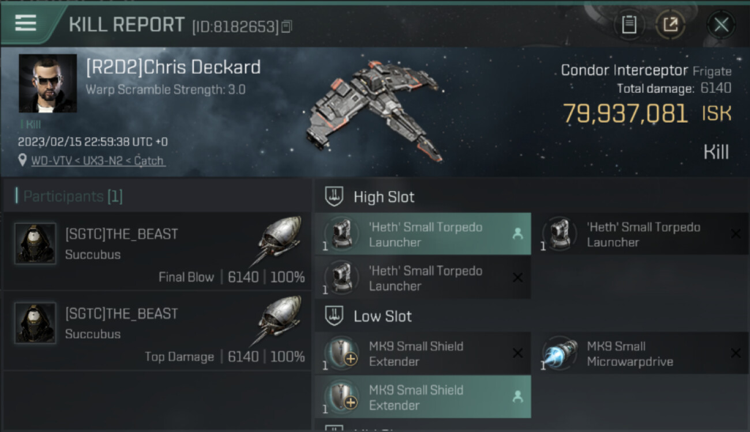Click X on the first MK9 Small Shield Extender
Image resolution: width=750 pixels, height=432 pixels.
[x=517, y=353]
